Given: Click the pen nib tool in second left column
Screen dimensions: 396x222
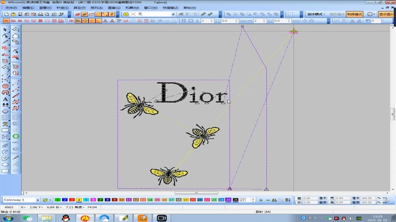Looking at the screenshot, I should pyautogui.click(x=15, y=158).
